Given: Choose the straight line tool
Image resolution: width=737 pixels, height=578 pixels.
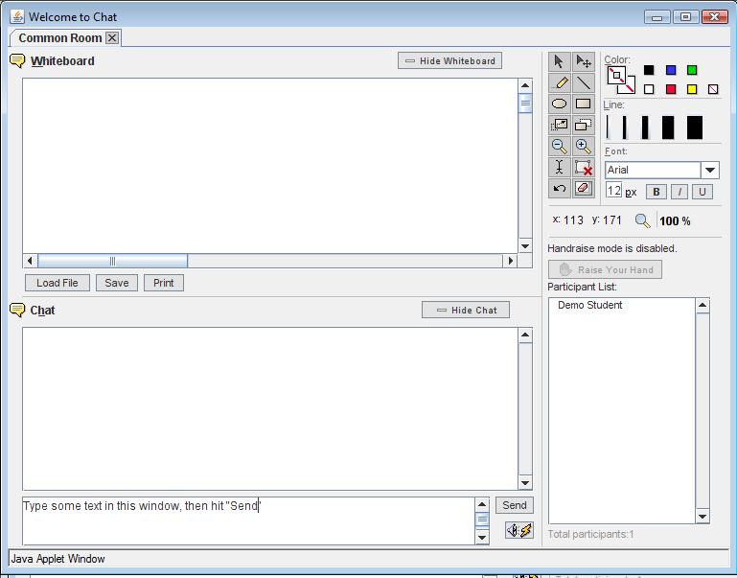Looking at the screenshot, I should (x=584, y=82).
